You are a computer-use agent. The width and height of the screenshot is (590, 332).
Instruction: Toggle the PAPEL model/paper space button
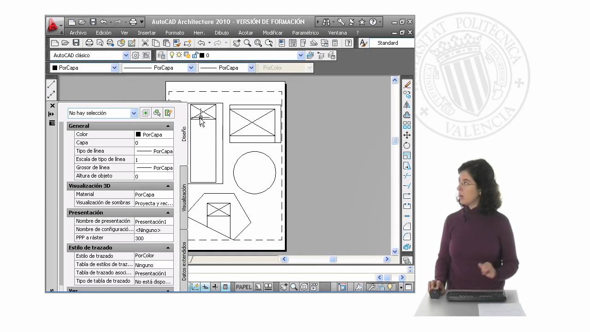[x=244, y=287]
